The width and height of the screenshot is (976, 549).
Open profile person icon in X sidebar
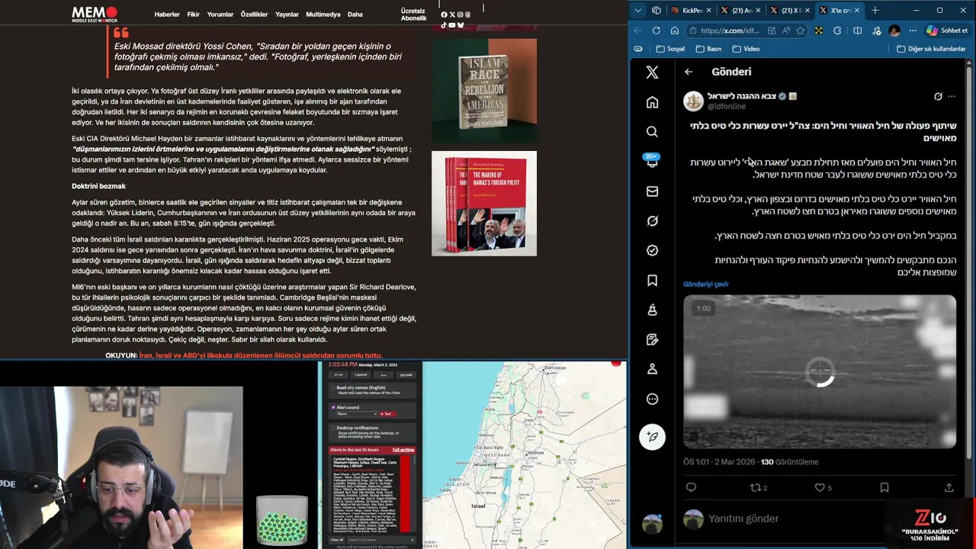(x=652, y=369)
